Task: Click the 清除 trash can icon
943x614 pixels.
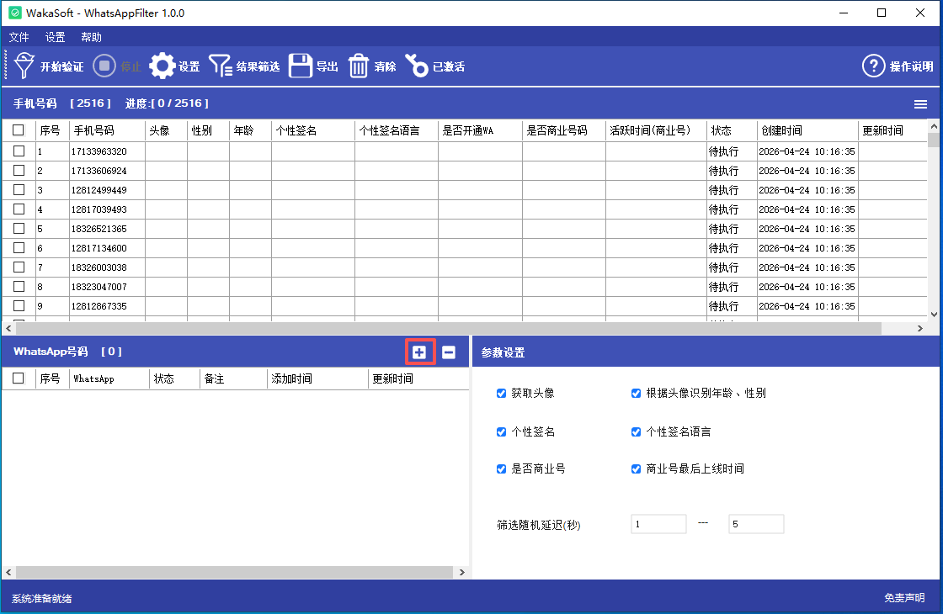Action: pyautogui.click(x=360, y=66)
